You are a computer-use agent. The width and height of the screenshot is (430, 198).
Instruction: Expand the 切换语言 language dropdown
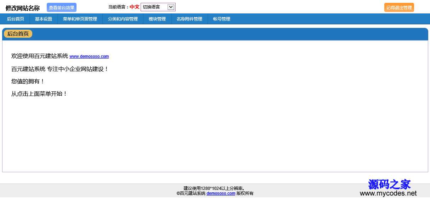click(x=158, y=7)
